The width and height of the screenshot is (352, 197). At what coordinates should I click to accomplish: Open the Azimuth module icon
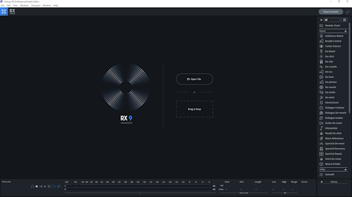pyautogui.click(x=321, y=174)
